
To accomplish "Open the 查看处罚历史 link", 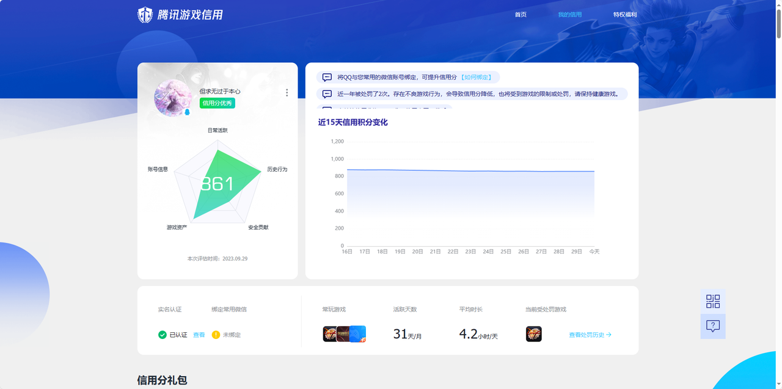I will pyautogui.click(x=590, y=335).
